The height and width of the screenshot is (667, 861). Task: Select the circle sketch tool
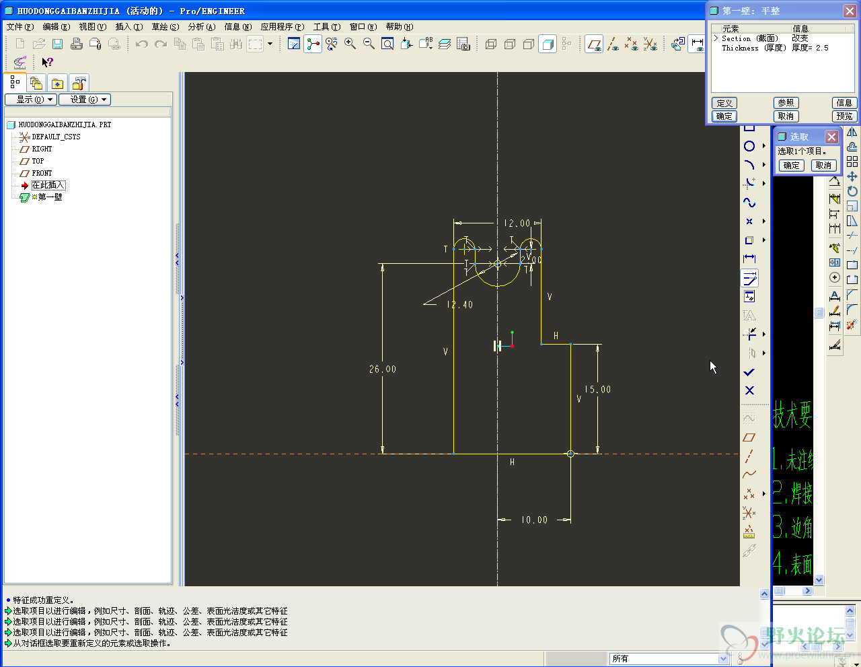coord(749,146)
